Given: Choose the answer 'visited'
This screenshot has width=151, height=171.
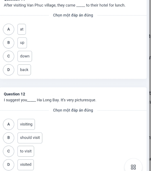Looking at the screenshot, I should (26, 165).
